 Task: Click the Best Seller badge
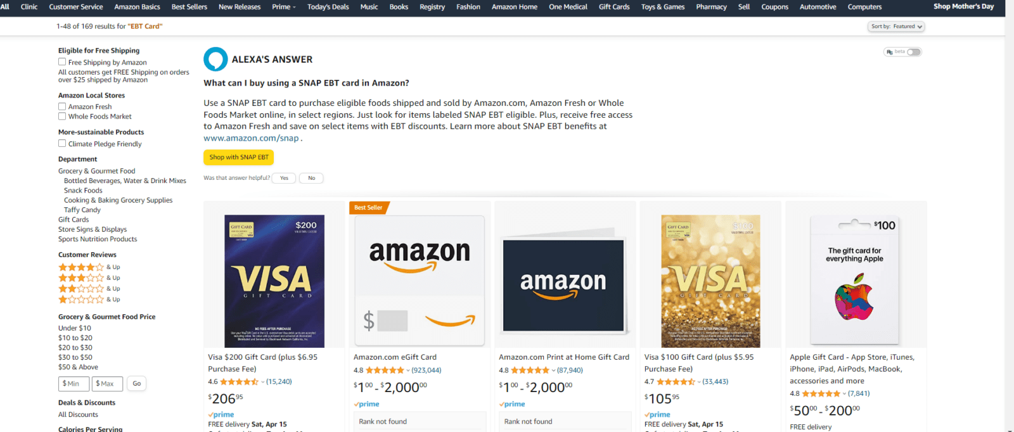point(368,208)
